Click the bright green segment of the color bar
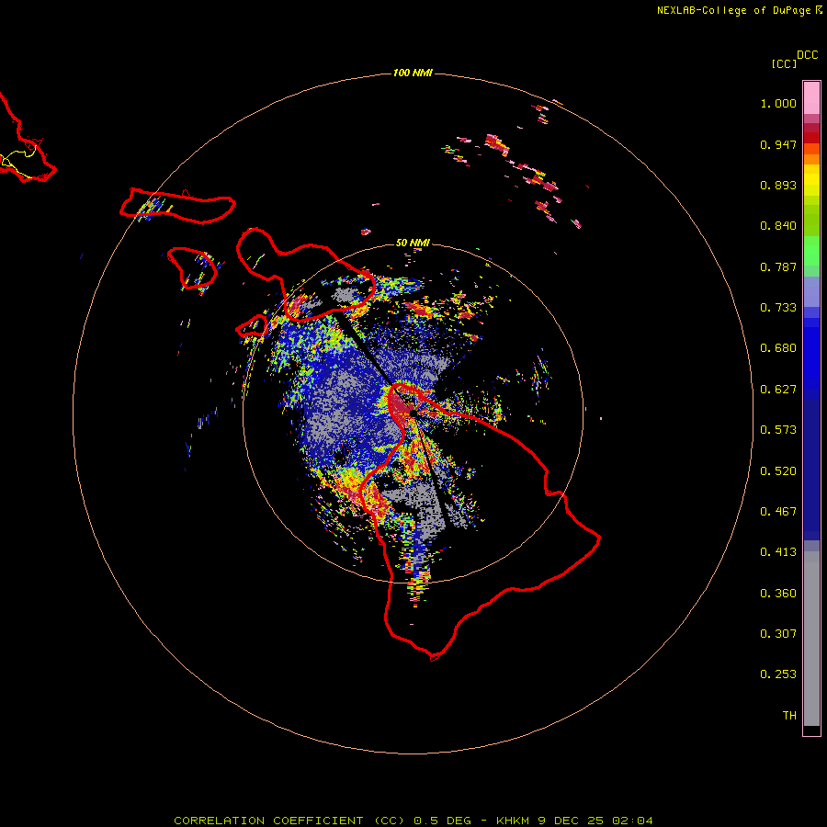Viewport: 827px width, 827px height. (811, 251)
